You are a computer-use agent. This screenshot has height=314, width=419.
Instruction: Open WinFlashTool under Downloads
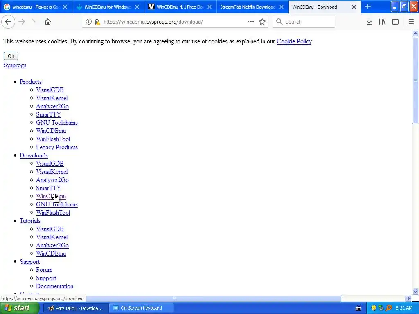point(53,213)
